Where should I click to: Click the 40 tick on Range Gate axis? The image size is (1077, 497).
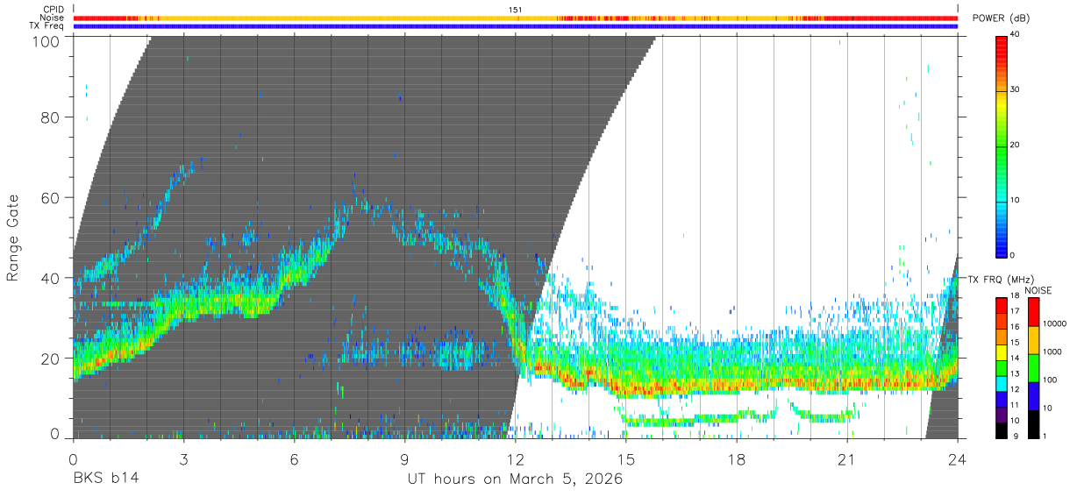[x=52, y=278]
